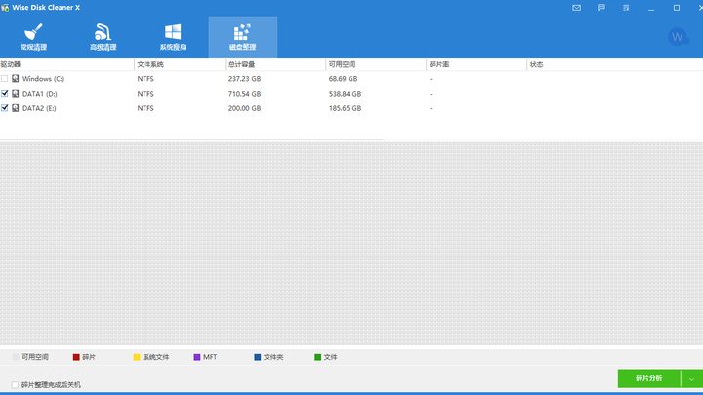Uncheck the DATA1 (D:) drive checkbox
This screenshot has width=703, height=395.
coord(5,94)
